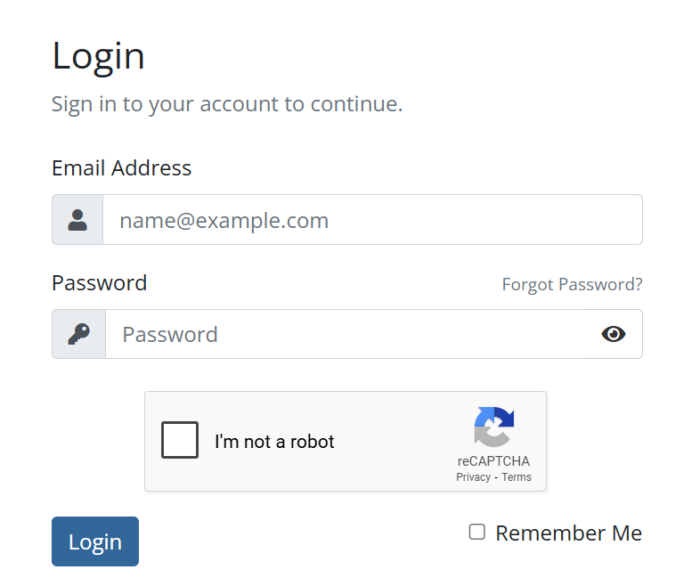This screenshot has width=675, height=586.
Task: Check the "I'm not a robot" box
Action: (180, 441)
